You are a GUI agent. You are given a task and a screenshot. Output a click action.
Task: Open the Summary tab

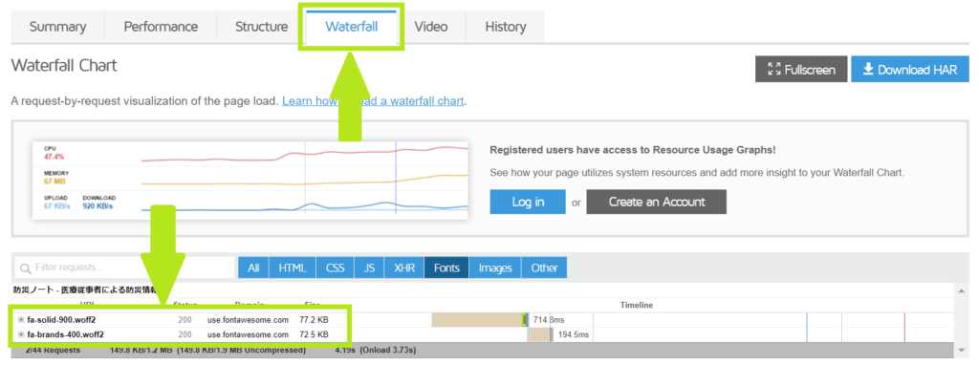point(58,27)
